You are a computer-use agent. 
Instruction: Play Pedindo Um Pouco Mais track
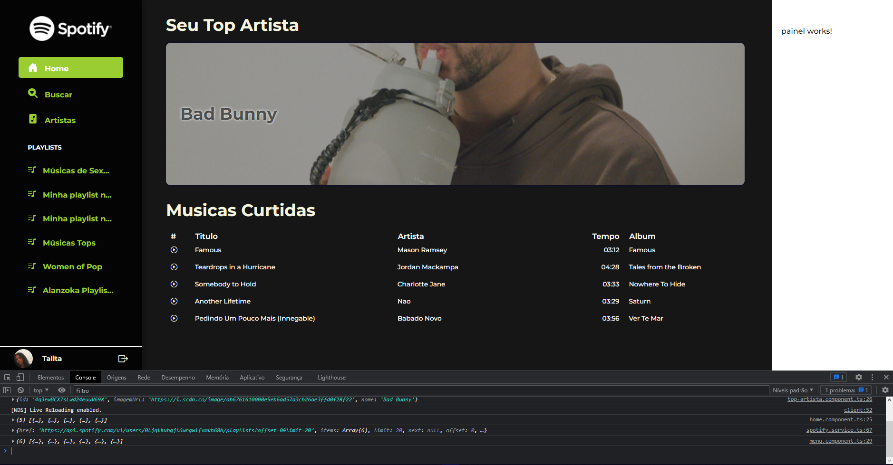[x=174, y=318]
